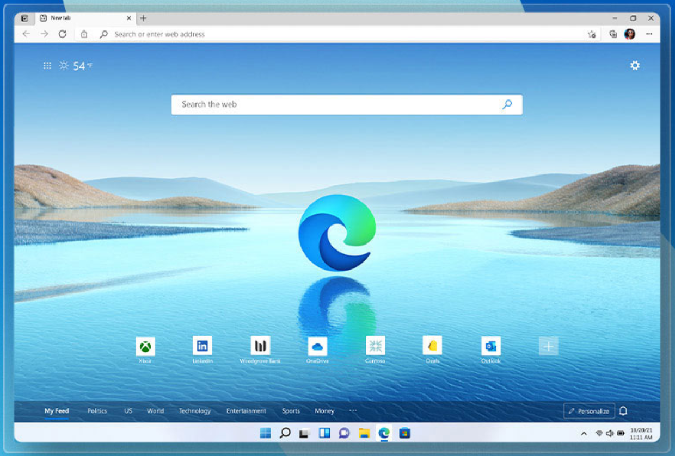Switch to World feed tab
Image resolution: width=675 pixels, height=456 pixels.
155,411
